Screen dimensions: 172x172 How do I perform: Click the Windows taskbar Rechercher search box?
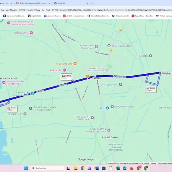(x=47, y=168)
